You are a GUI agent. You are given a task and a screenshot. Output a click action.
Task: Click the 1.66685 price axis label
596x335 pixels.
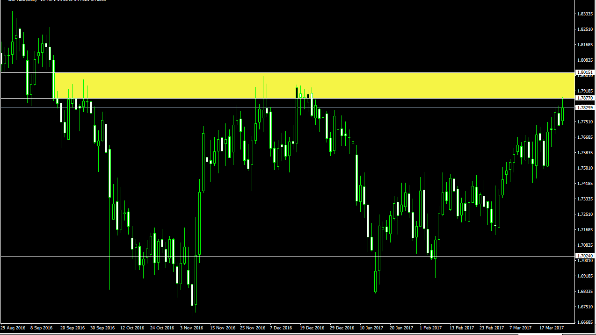pyautogui.click(x=585, y=322)
